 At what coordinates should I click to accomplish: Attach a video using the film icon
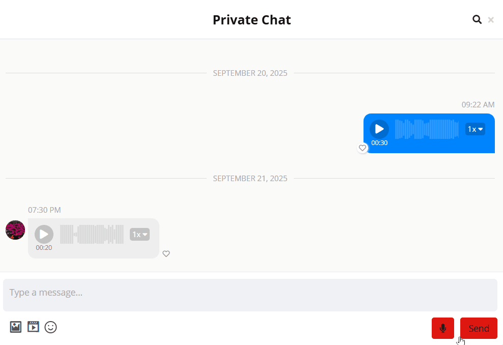(33, 327)
